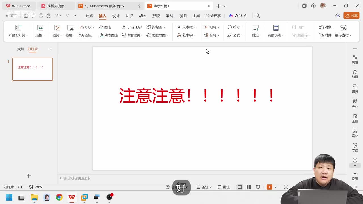The image size is (363, 204).
Task: Open Chrome from the Windows taskbar
Action: 59,197
